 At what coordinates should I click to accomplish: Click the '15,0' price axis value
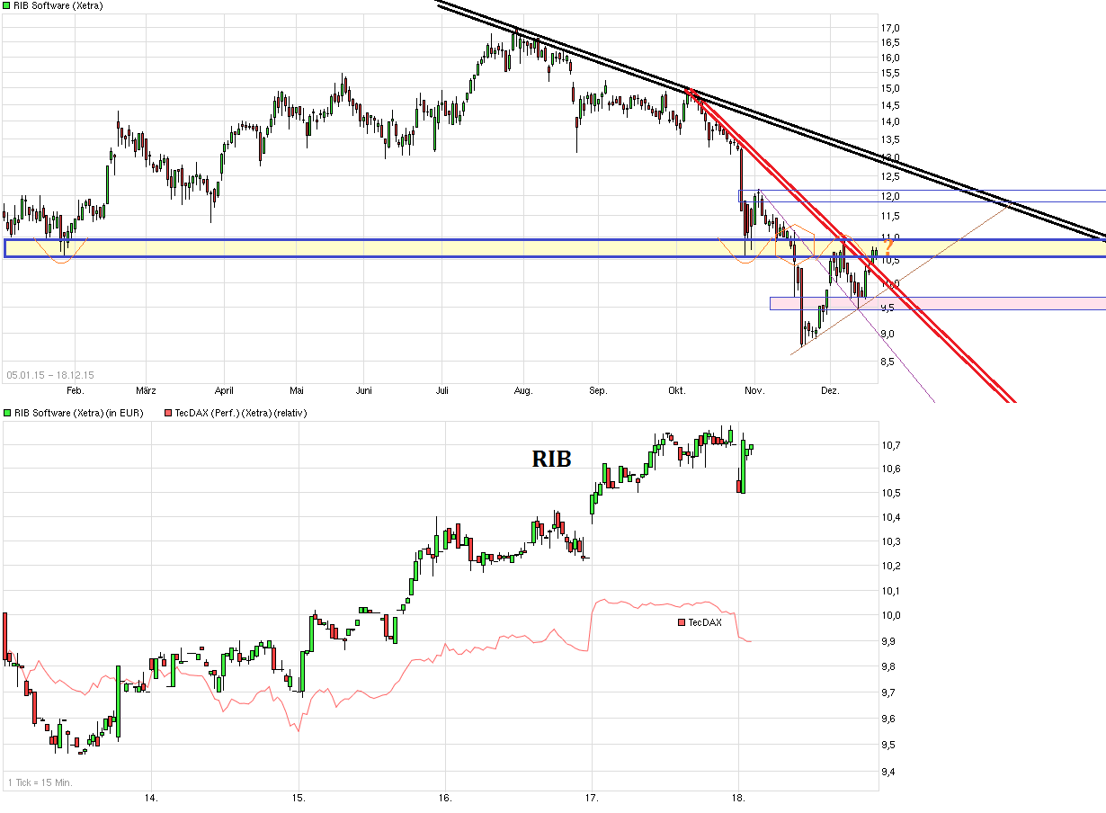pos(890,88)
